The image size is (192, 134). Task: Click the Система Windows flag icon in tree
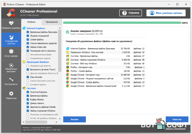[24, 88]
